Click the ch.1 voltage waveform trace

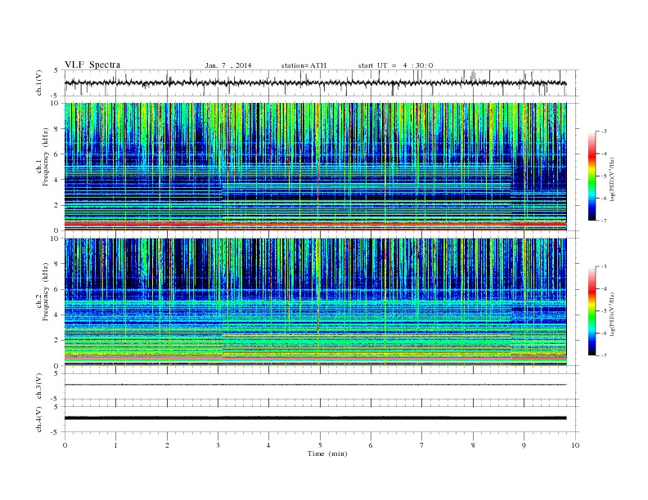(x=315, y=83)
